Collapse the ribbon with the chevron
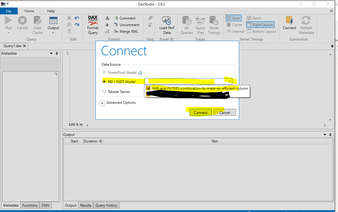Screen dimensions: 338x212 point(331,10)
